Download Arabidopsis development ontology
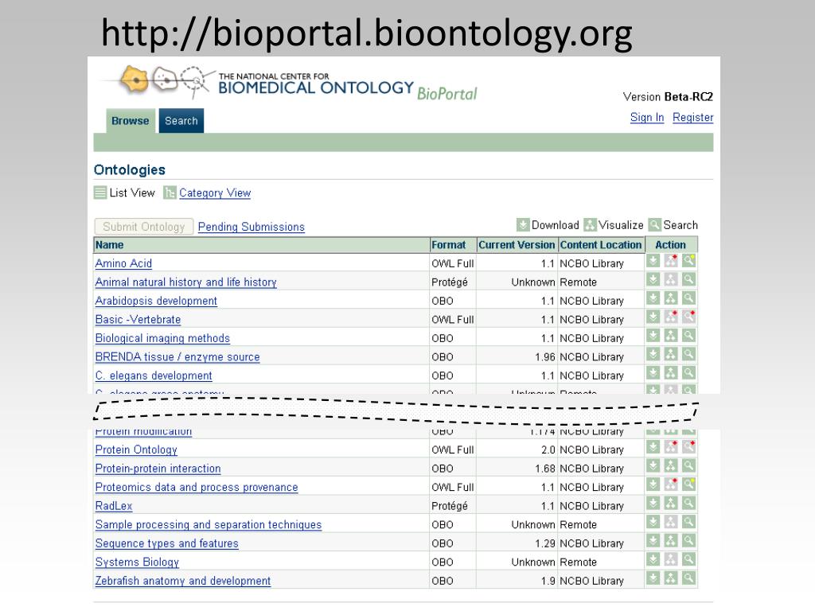 coord(653,298)
